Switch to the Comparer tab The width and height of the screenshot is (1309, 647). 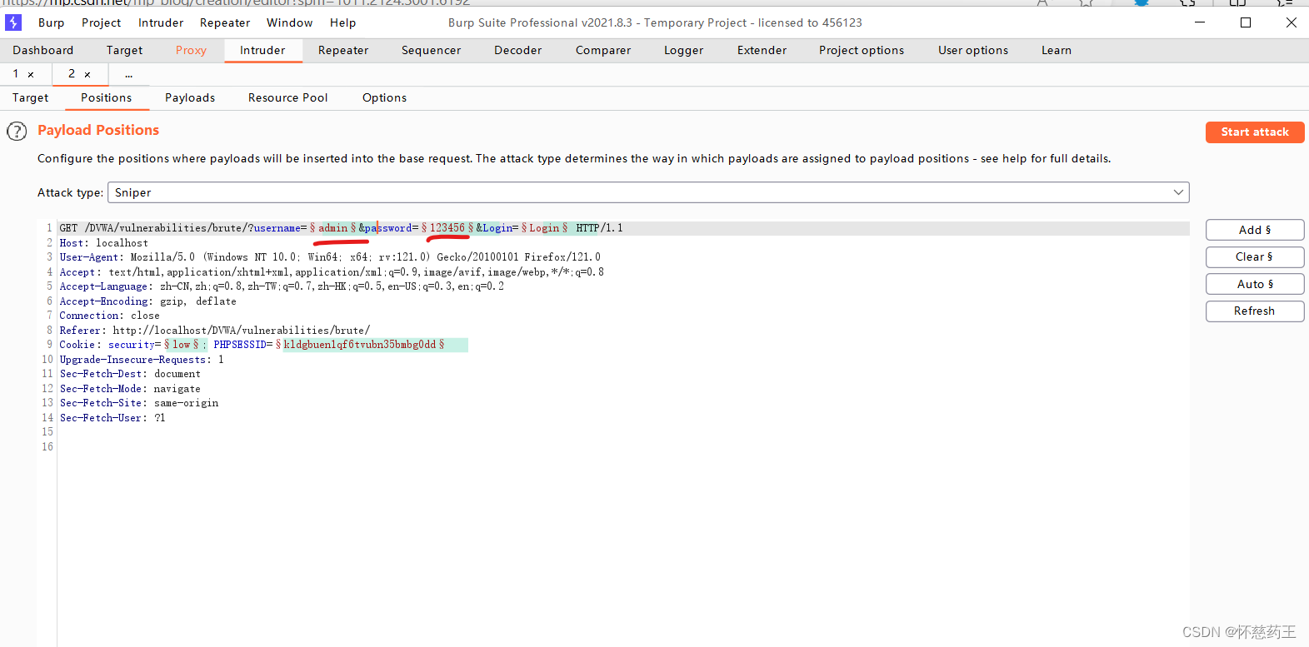point(603,50)
